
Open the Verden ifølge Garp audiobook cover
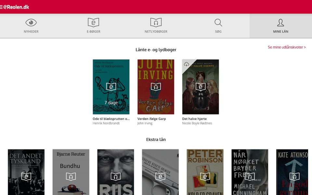pyautogui.click(x=156, y=87)
